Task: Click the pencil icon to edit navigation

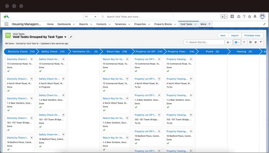Action: click(x=264, y=24)
